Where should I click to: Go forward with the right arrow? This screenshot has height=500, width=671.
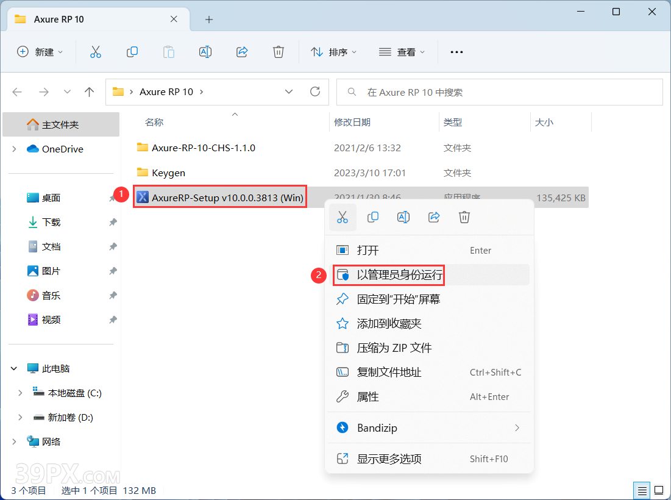click(x=44, y=92)
